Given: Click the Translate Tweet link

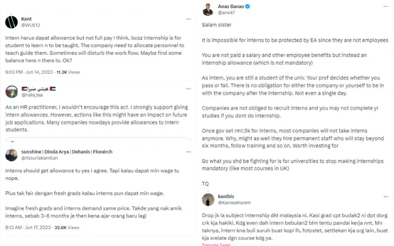Looking at the screenshot, I should pos(215,244).
